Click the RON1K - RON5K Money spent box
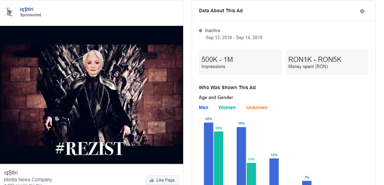Screen dimensions: 384x185 pos(327,63)
